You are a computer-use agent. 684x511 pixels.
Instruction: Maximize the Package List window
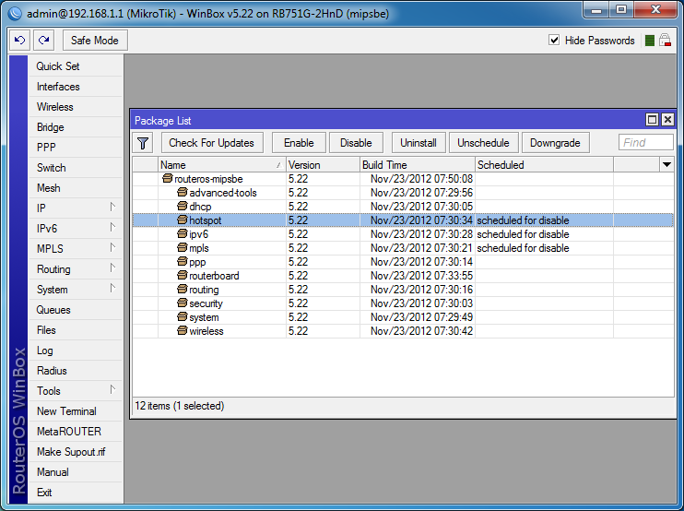(x=652, y=120)
